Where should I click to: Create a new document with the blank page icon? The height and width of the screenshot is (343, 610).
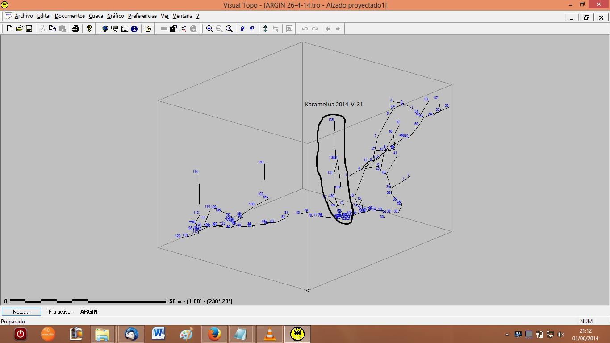pos(9,29)
